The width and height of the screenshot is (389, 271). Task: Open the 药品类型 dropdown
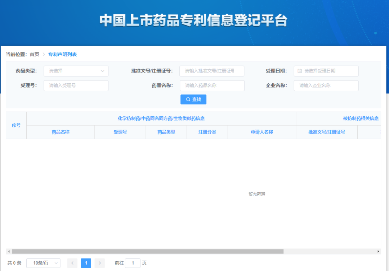point(76,71)
